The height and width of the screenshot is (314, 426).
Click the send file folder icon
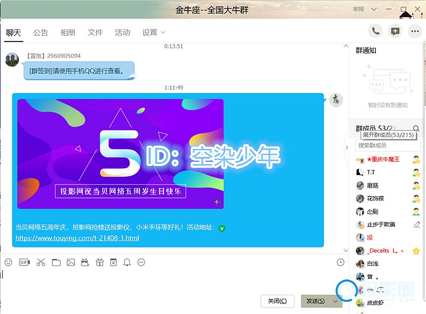pos(56,262)
